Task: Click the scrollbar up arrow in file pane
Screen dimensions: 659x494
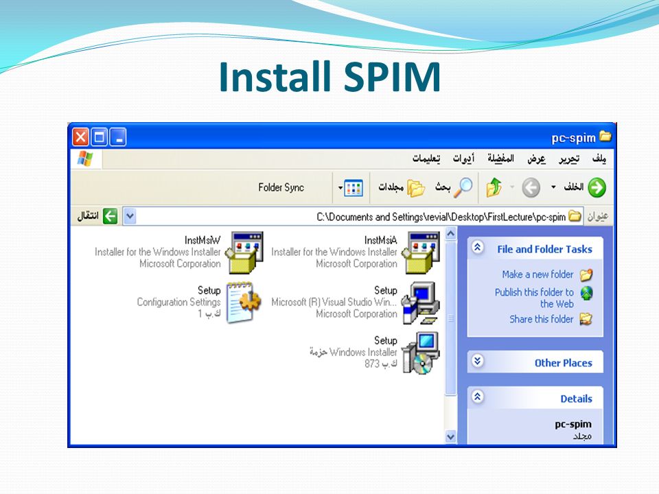Action: 450,233
